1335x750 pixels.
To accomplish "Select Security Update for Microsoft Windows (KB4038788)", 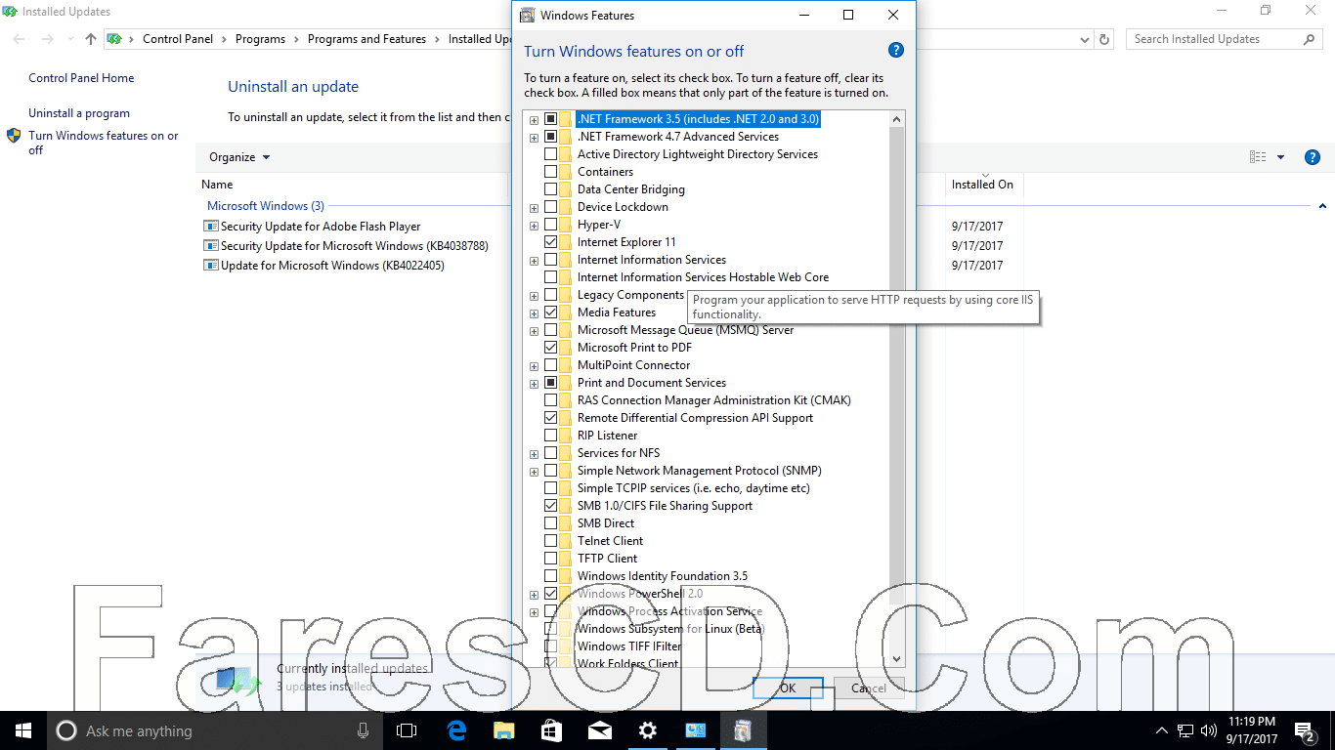I will [x=354, y=246].
